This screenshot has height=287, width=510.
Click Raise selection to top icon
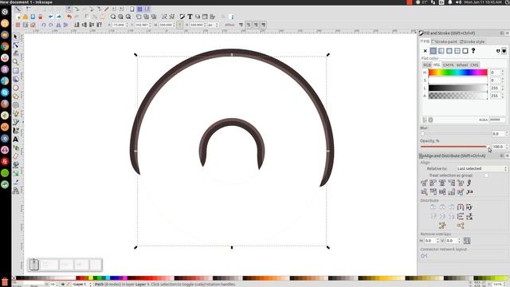coord(100,25)
